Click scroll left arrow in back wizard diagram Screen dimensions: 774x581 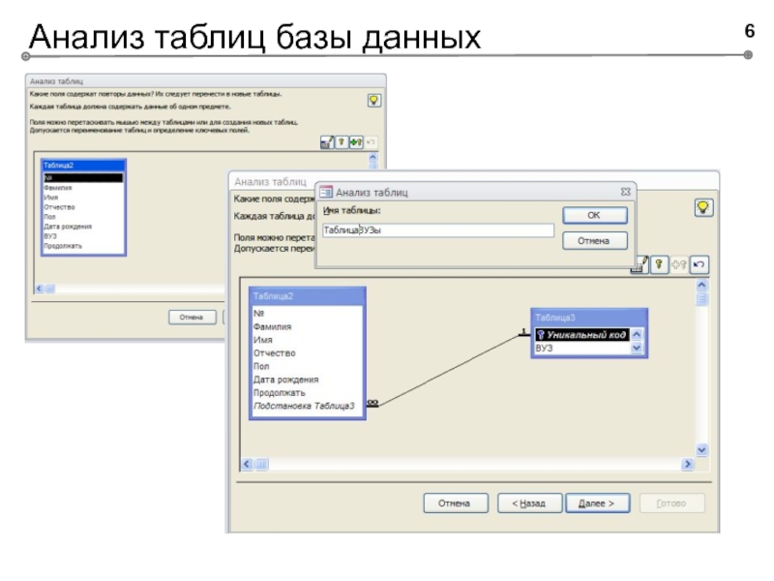coord(39,289)
